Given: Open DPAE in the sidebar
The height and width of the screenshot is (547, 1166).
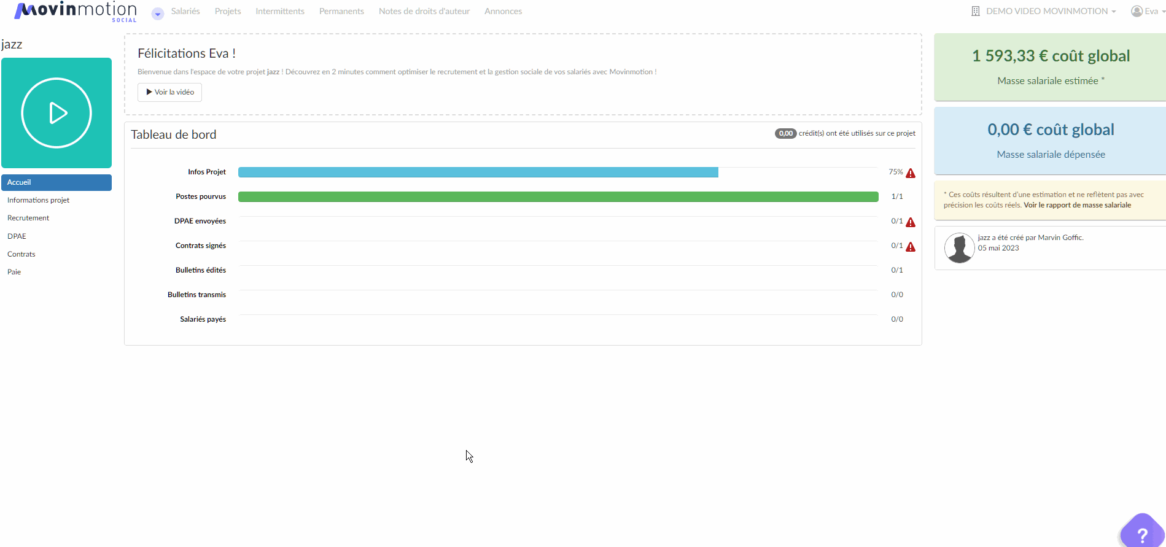Looking at the screenshot, I should tap(17, 236).
